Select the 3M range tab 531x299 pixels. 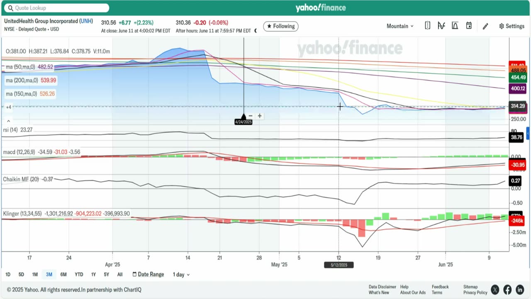pyautogui.click(x=49, y=274)
